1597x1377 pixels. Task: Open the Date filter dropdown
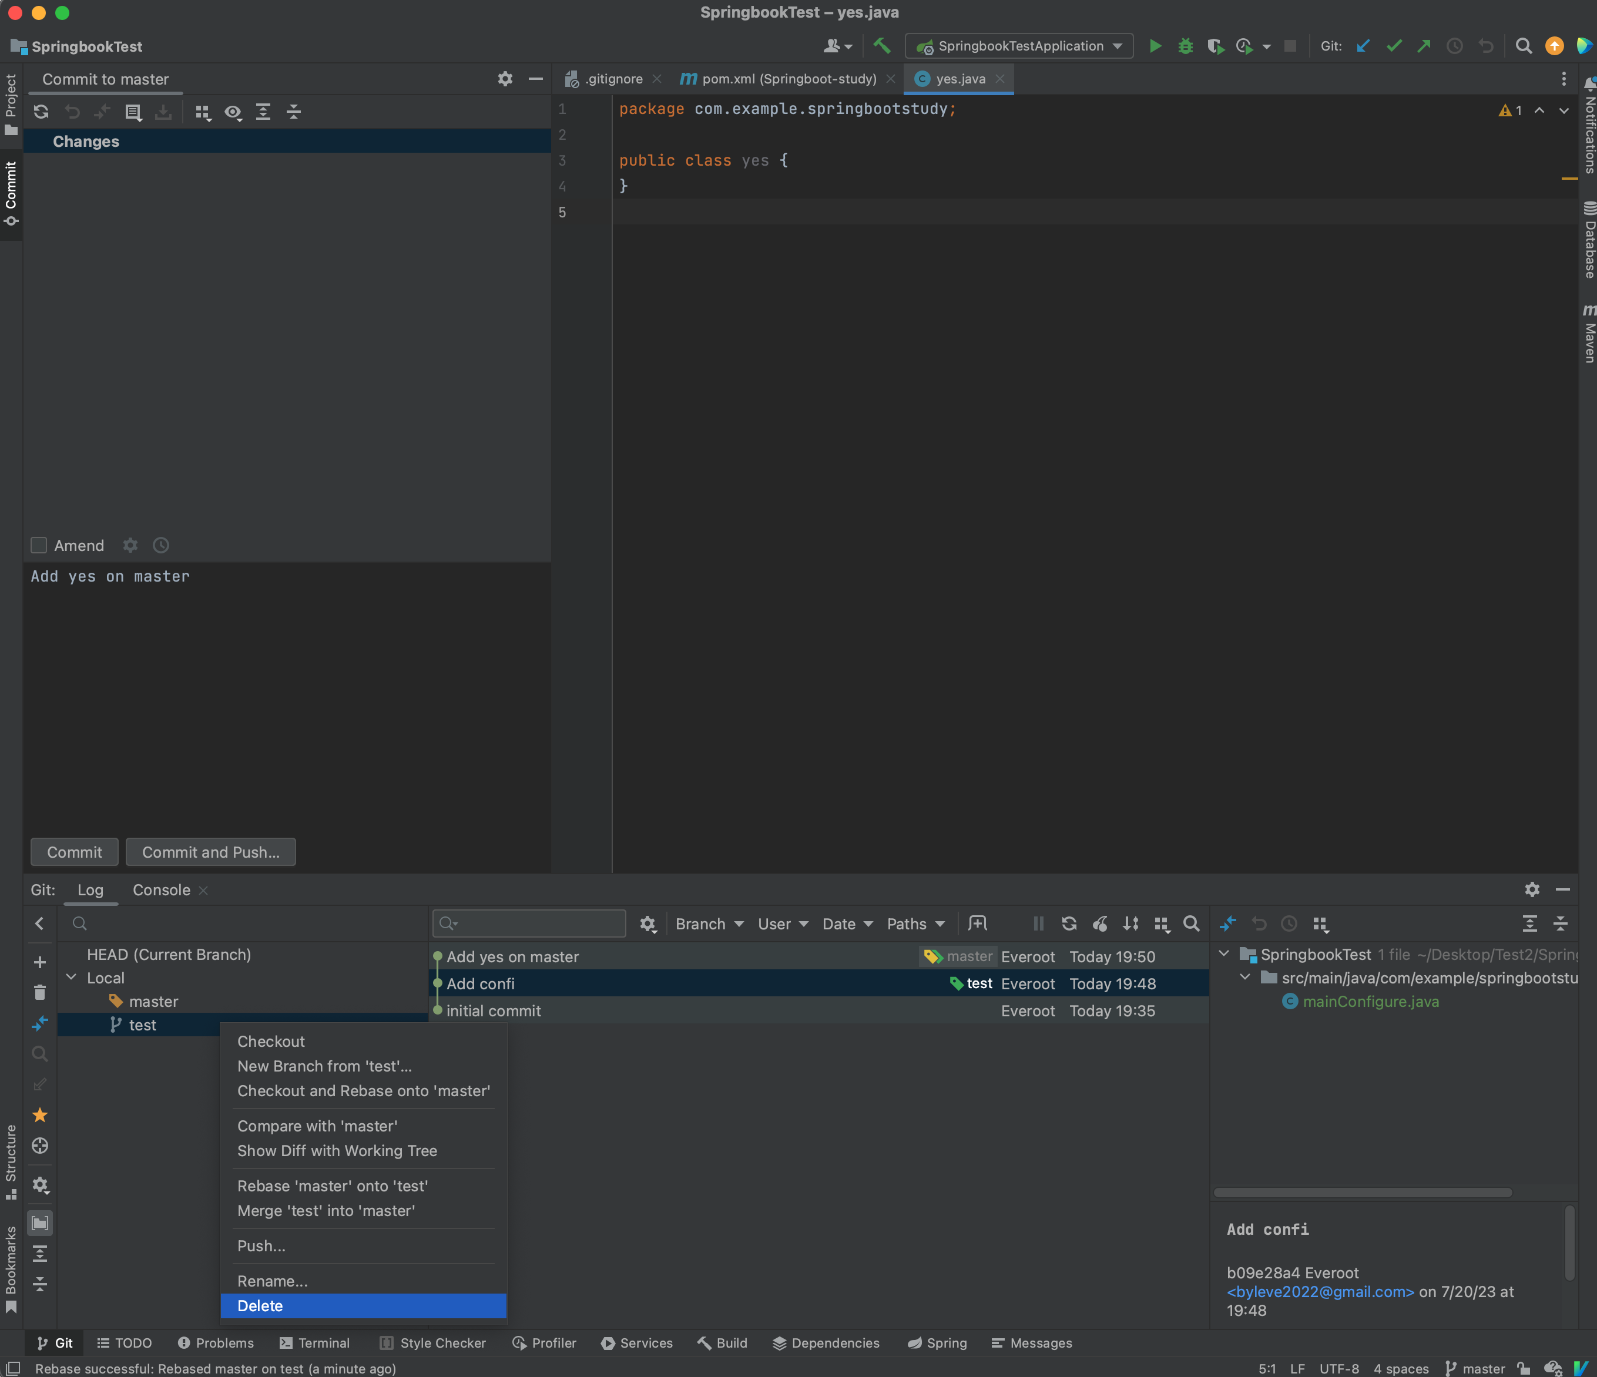(x=847, y=923)
